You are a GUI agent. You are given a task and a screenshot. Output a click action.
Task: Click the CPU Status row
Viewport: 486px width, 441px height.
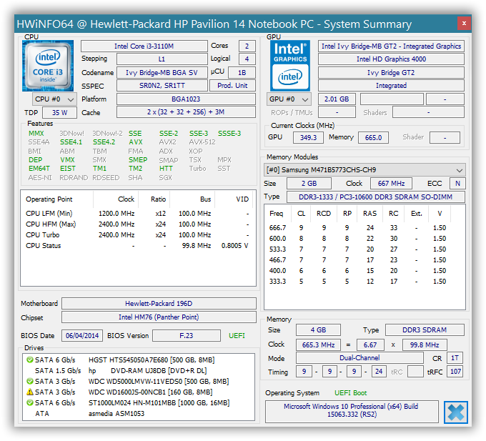click(x=138, y=245)
